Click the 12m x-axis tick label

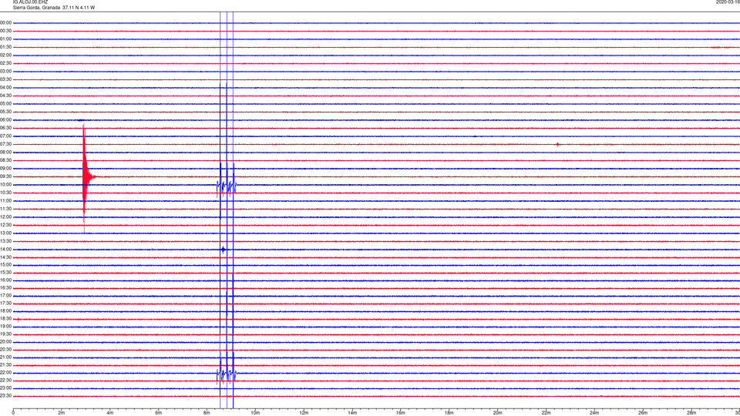[x=304, y=413]
